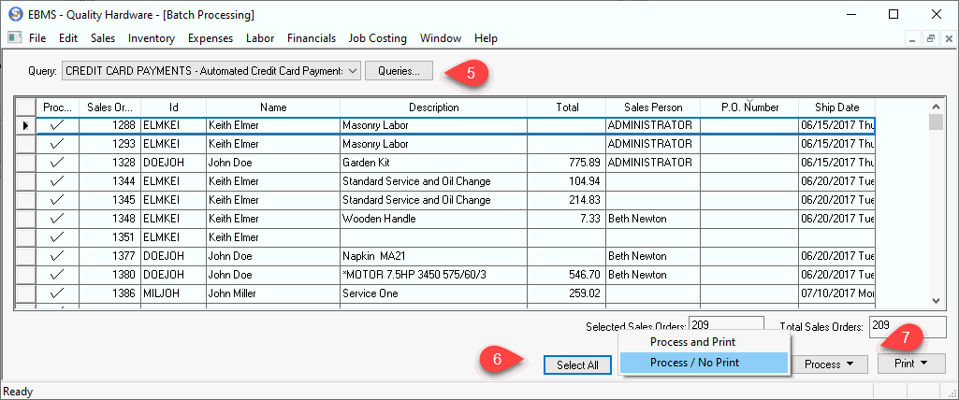Click the MDI child minimize icon
This screenshot has width=959, height=400.
click(914, 38)
